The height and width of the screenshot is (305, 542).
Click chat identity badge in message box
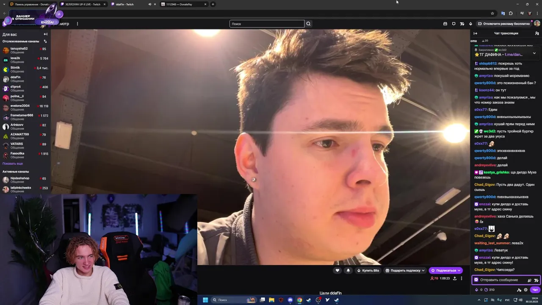[x=476, y=280]
